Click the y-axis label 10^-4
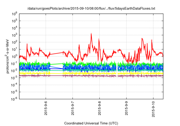This screenshot has width=180, height=126. tap(14, 85)
